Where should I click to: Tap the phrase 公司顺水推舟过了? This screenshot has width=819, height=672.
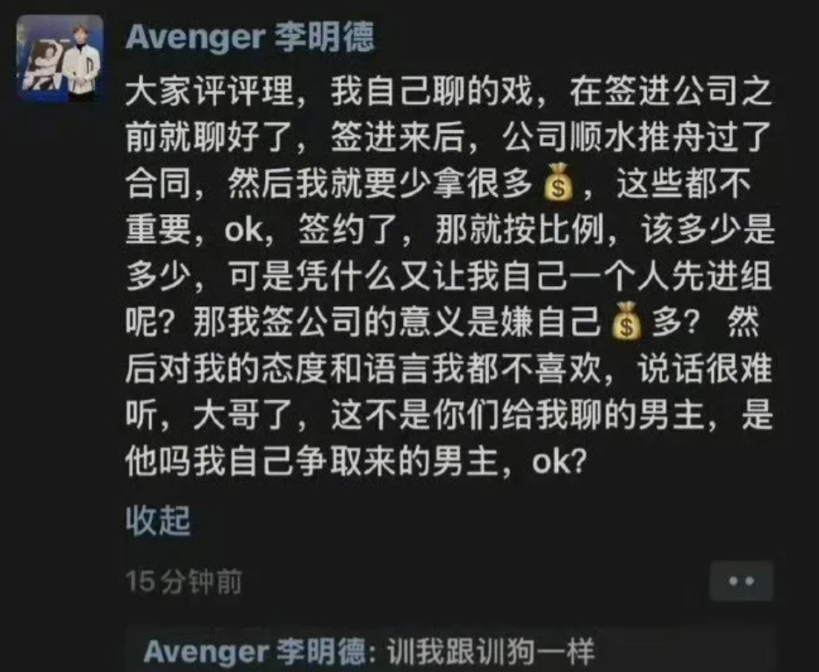[636, 138]
